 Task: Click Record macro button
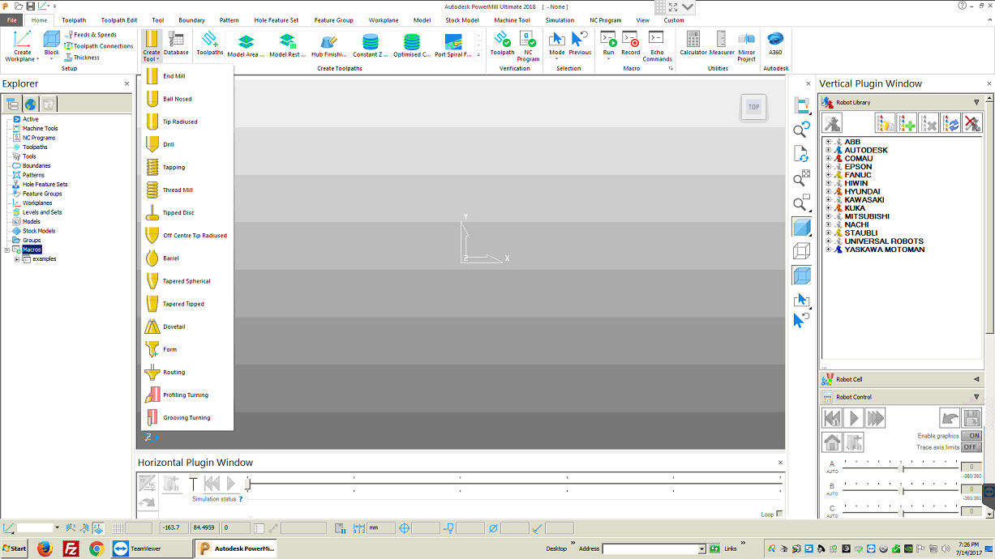pyautogui.click(x=630, y=44)
